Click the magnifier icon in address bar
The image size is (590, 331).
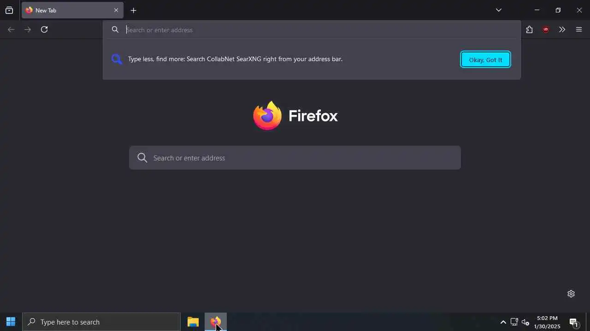pos(115,30)
